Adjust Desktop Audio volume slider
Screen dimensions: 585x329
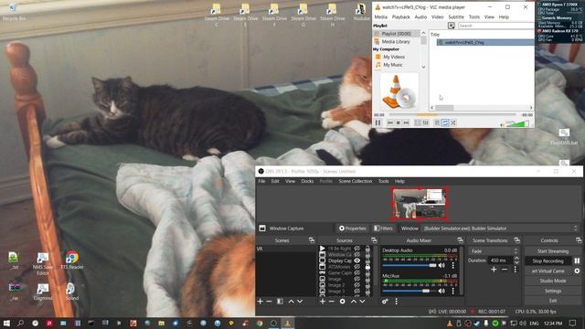(x=409, y=266)
